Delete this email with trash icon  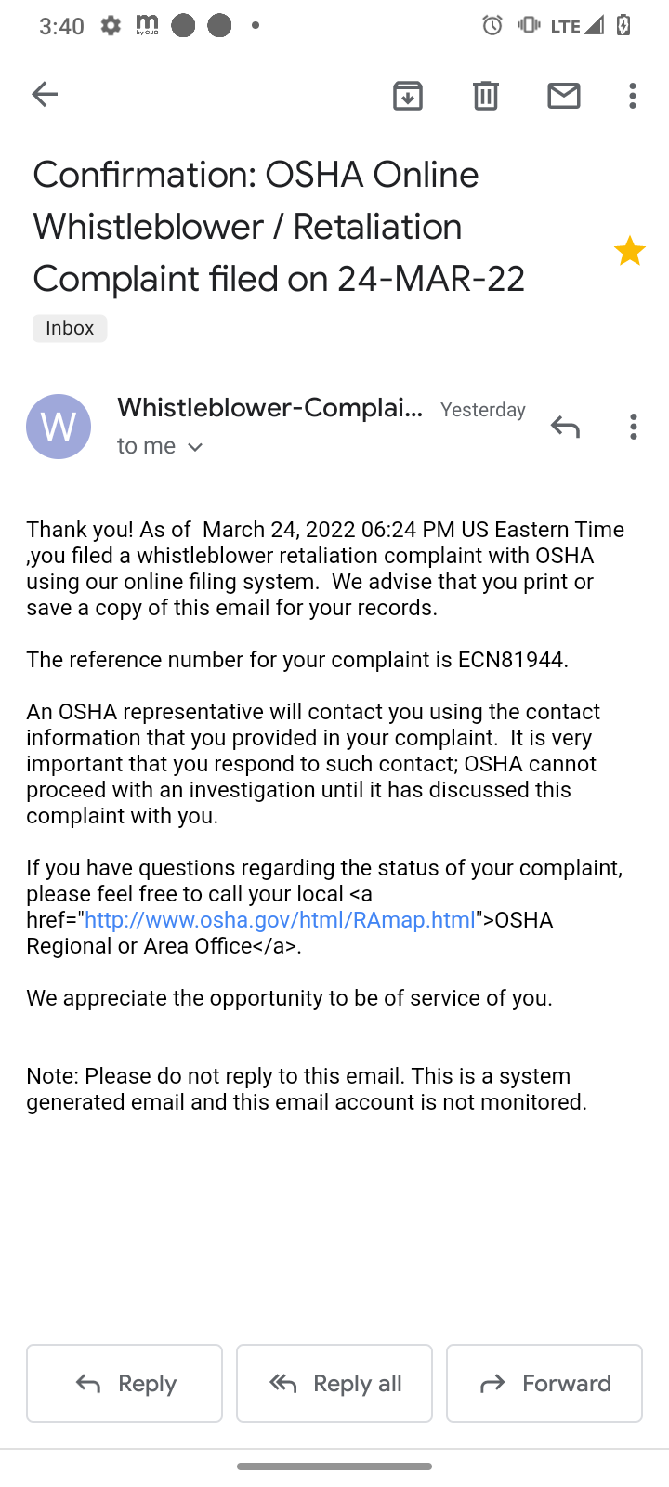(485, 95)
